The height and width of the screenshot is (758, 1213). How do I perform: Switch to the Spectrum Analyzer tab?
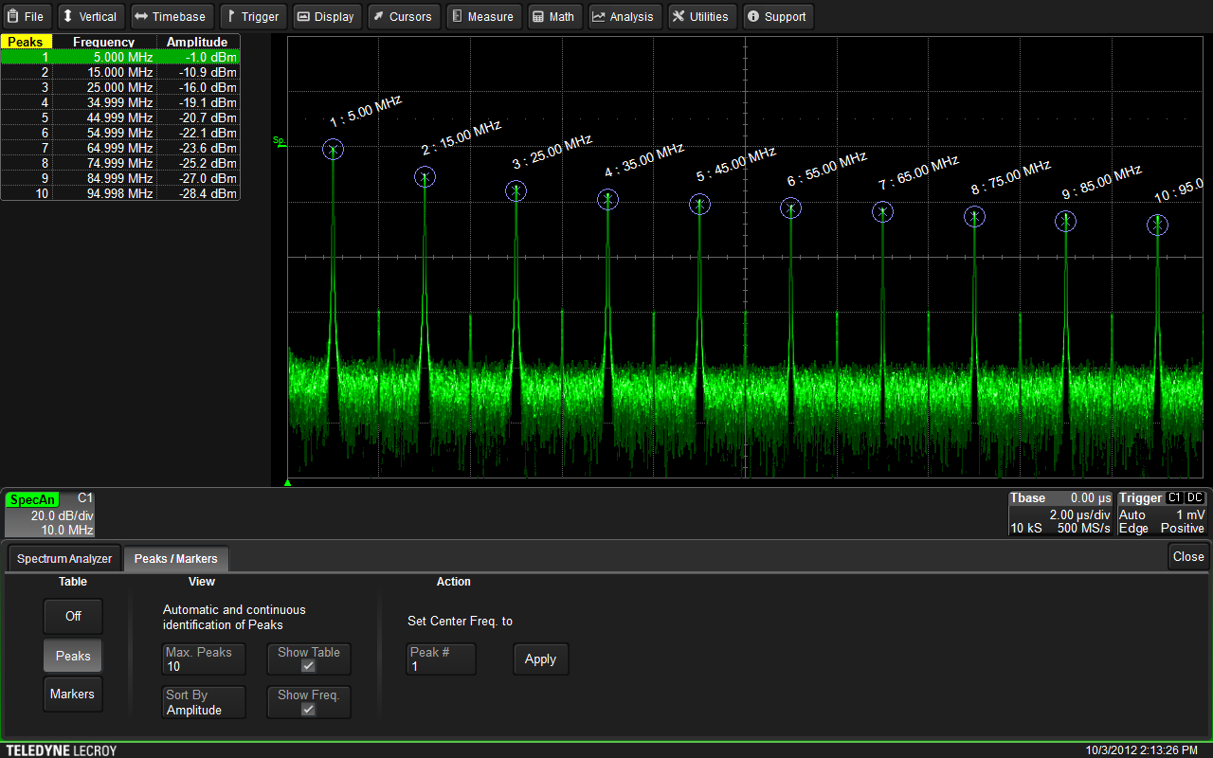[x=64, y=559]
